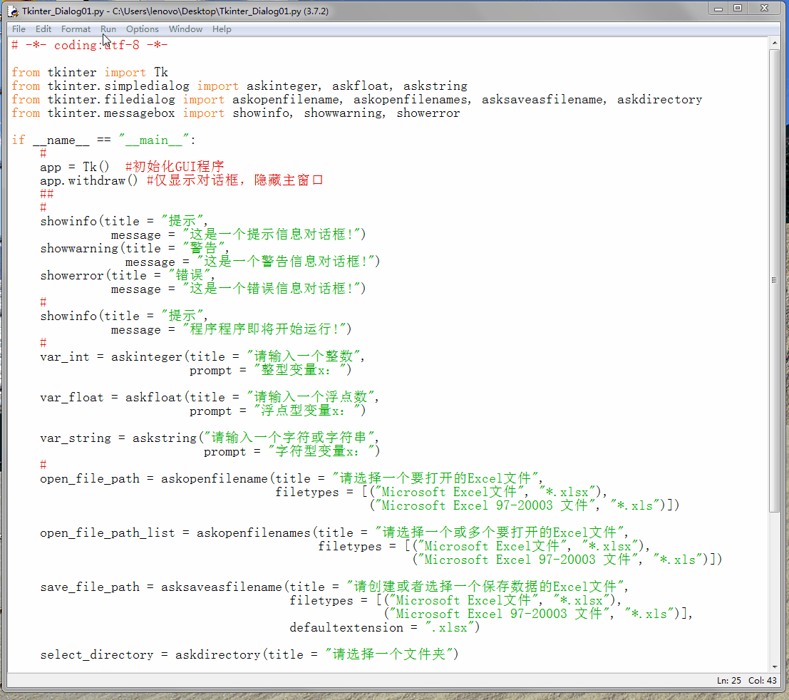This screenshot has width=789, height=700.
Task: Click 'var_int = askinteger' assignment
Action: coord(110,357)
